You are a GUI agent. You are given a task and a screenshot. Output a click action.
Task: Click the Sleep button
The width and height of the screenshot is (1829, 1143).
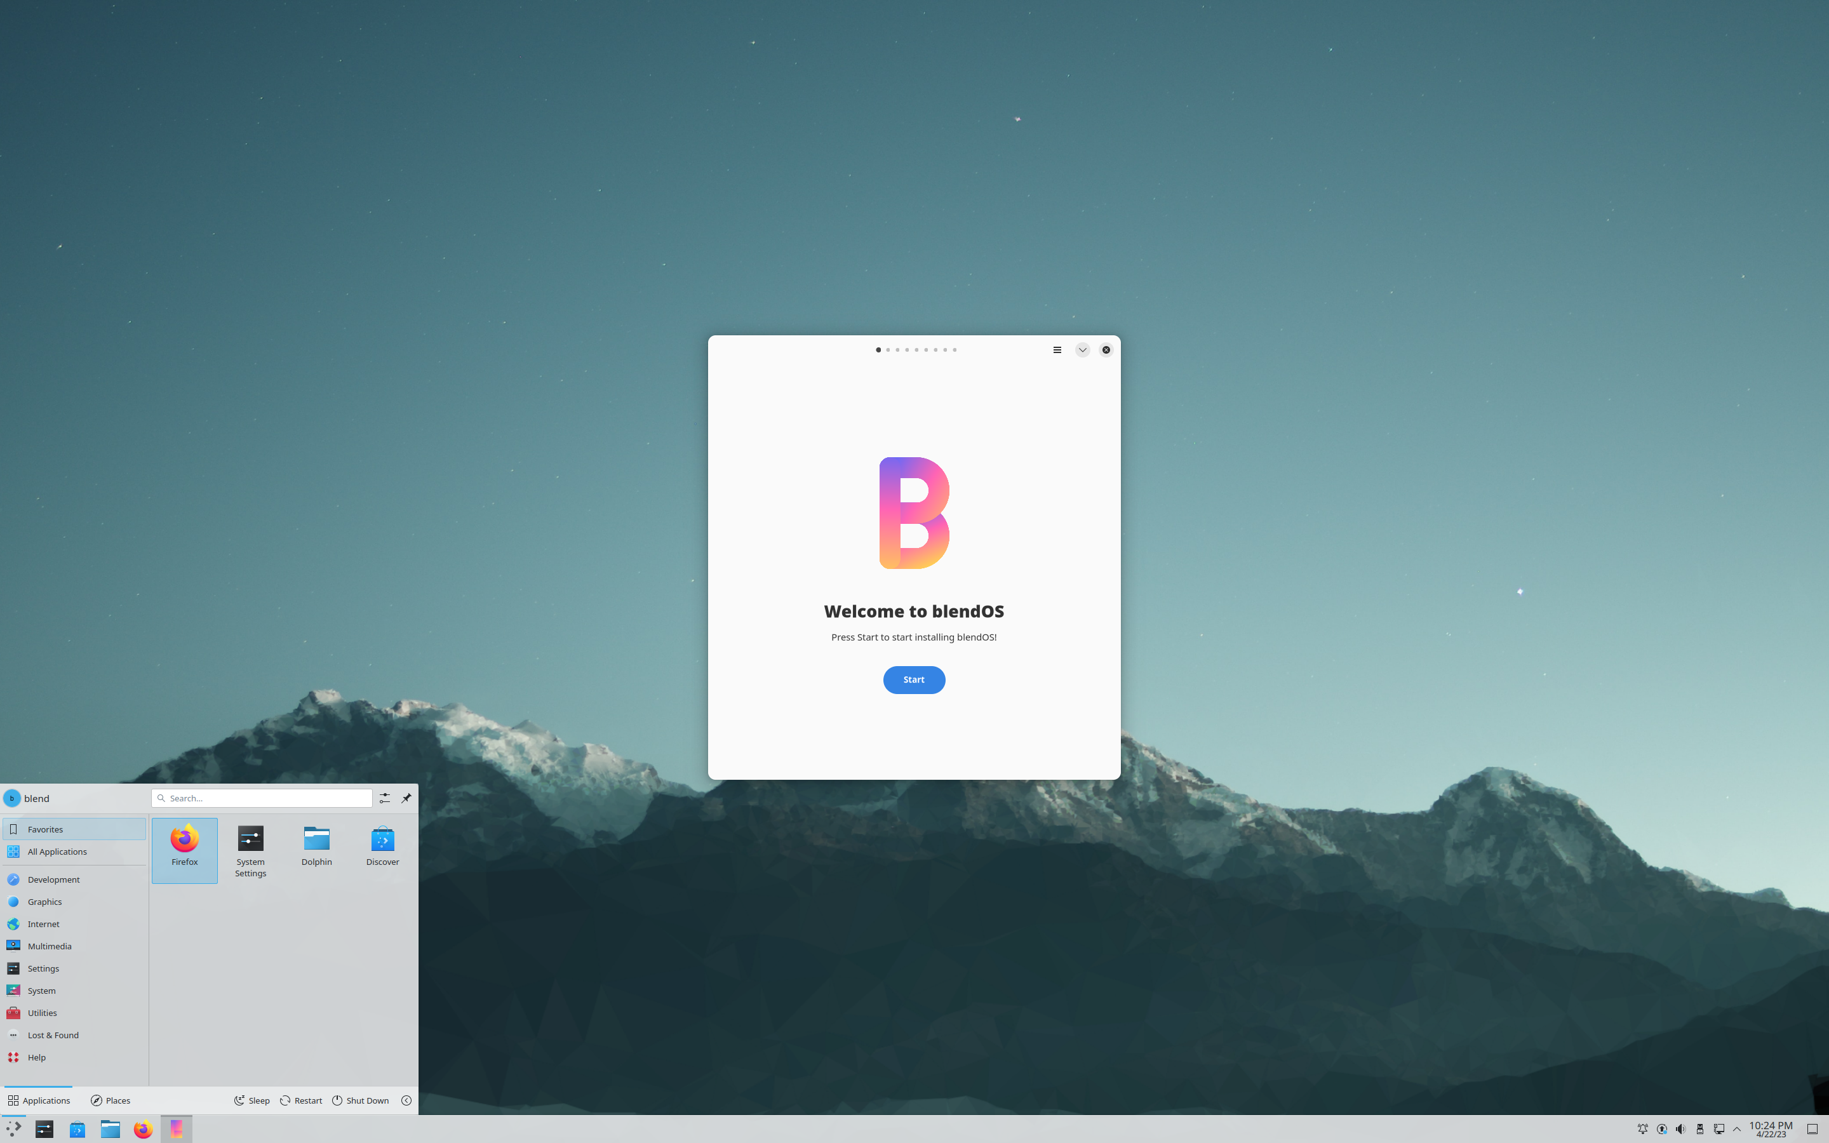pyautogui.click(x=251, y=1100)
